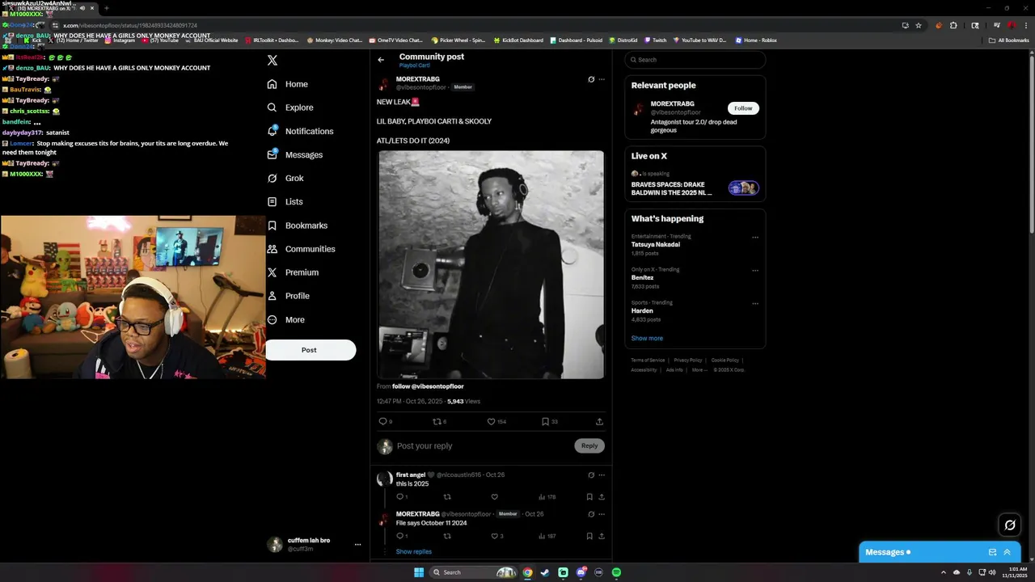The height and width of the screenshot is (582, 1035).
Task: Open three-dot menu on File says October reply
Action: 602,514
